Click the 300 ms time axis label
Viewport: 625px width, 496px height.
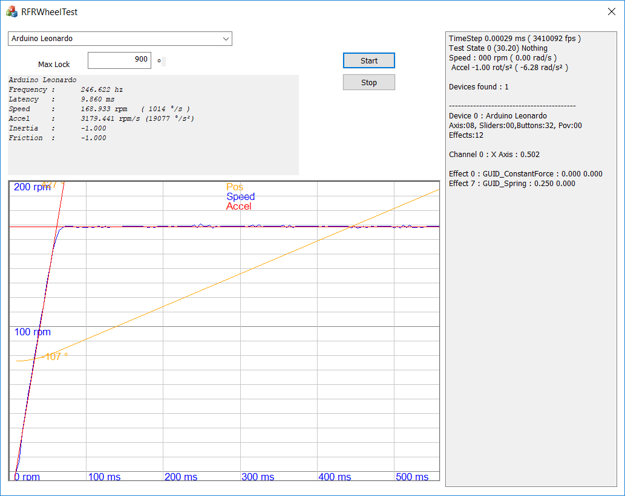coord(258,477)
